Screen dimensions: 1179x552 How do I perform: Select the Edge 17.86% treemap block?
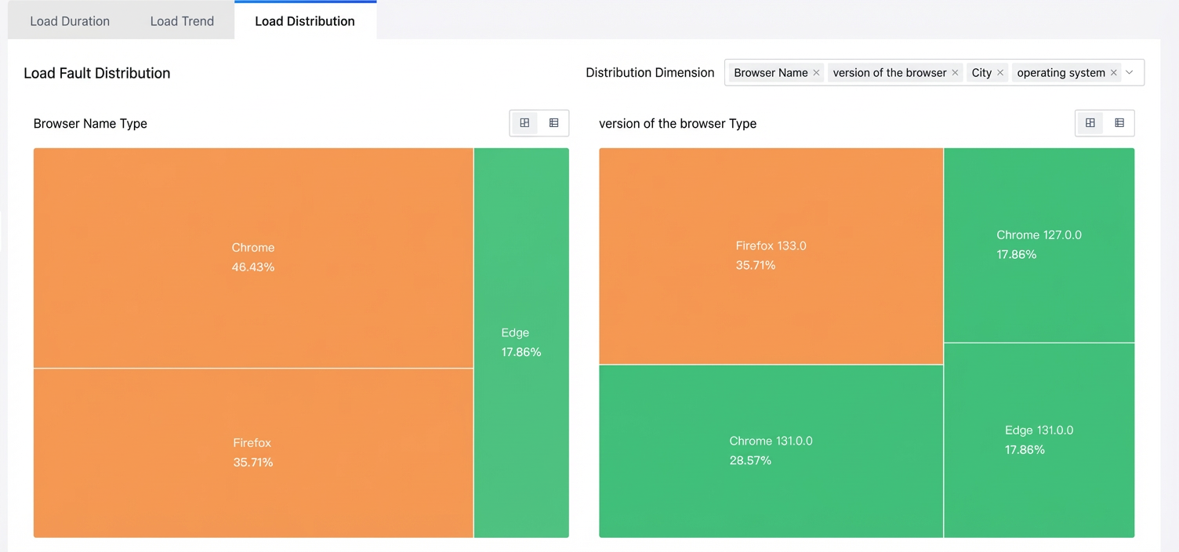coord(521,343)
